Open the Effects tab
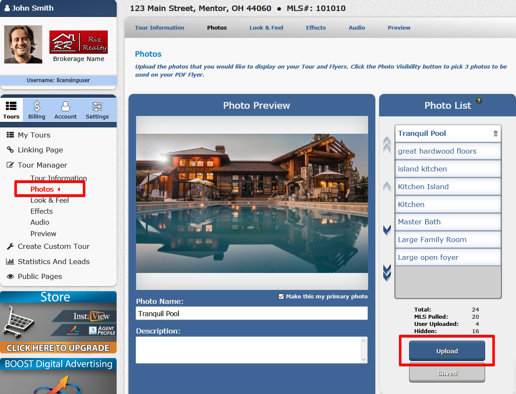The height and width of the screenshot is (394, 516). click(316, 28)
